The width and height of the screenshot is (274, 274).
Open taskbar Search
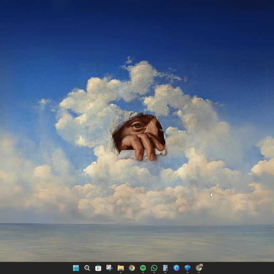pyautogui.click(x=87, y=268)
